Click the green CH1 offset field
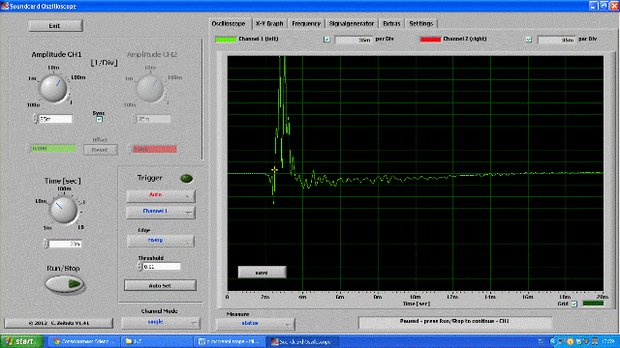The width and height of the screenshot is (620, 348). pyautogui.click(x=53, y=149)
